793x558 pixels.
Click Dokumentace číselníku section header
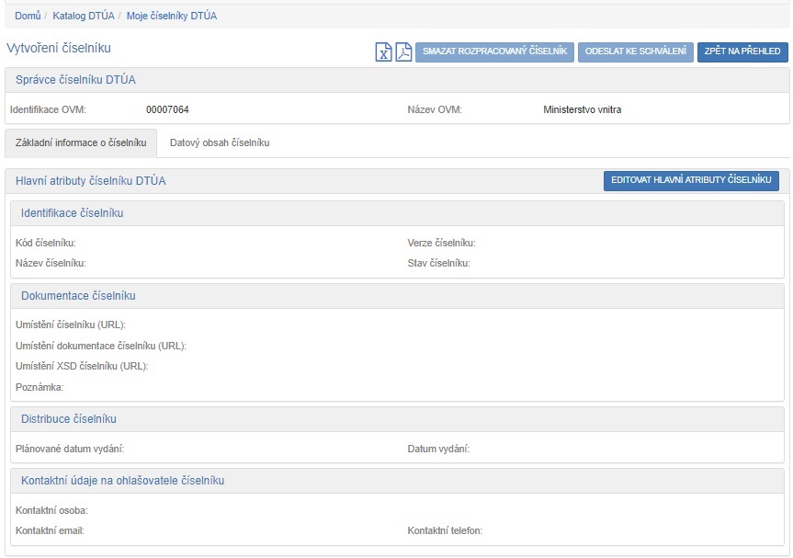[x=397, y=296]
